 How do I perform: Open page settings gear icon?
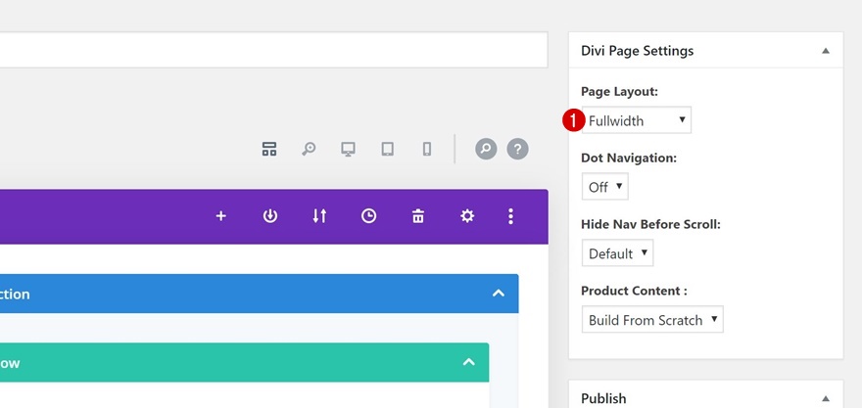467,216
